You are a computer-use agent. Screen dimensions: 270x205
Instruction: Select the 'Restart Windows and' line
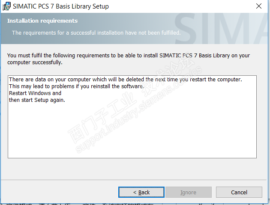click(35, 93)
